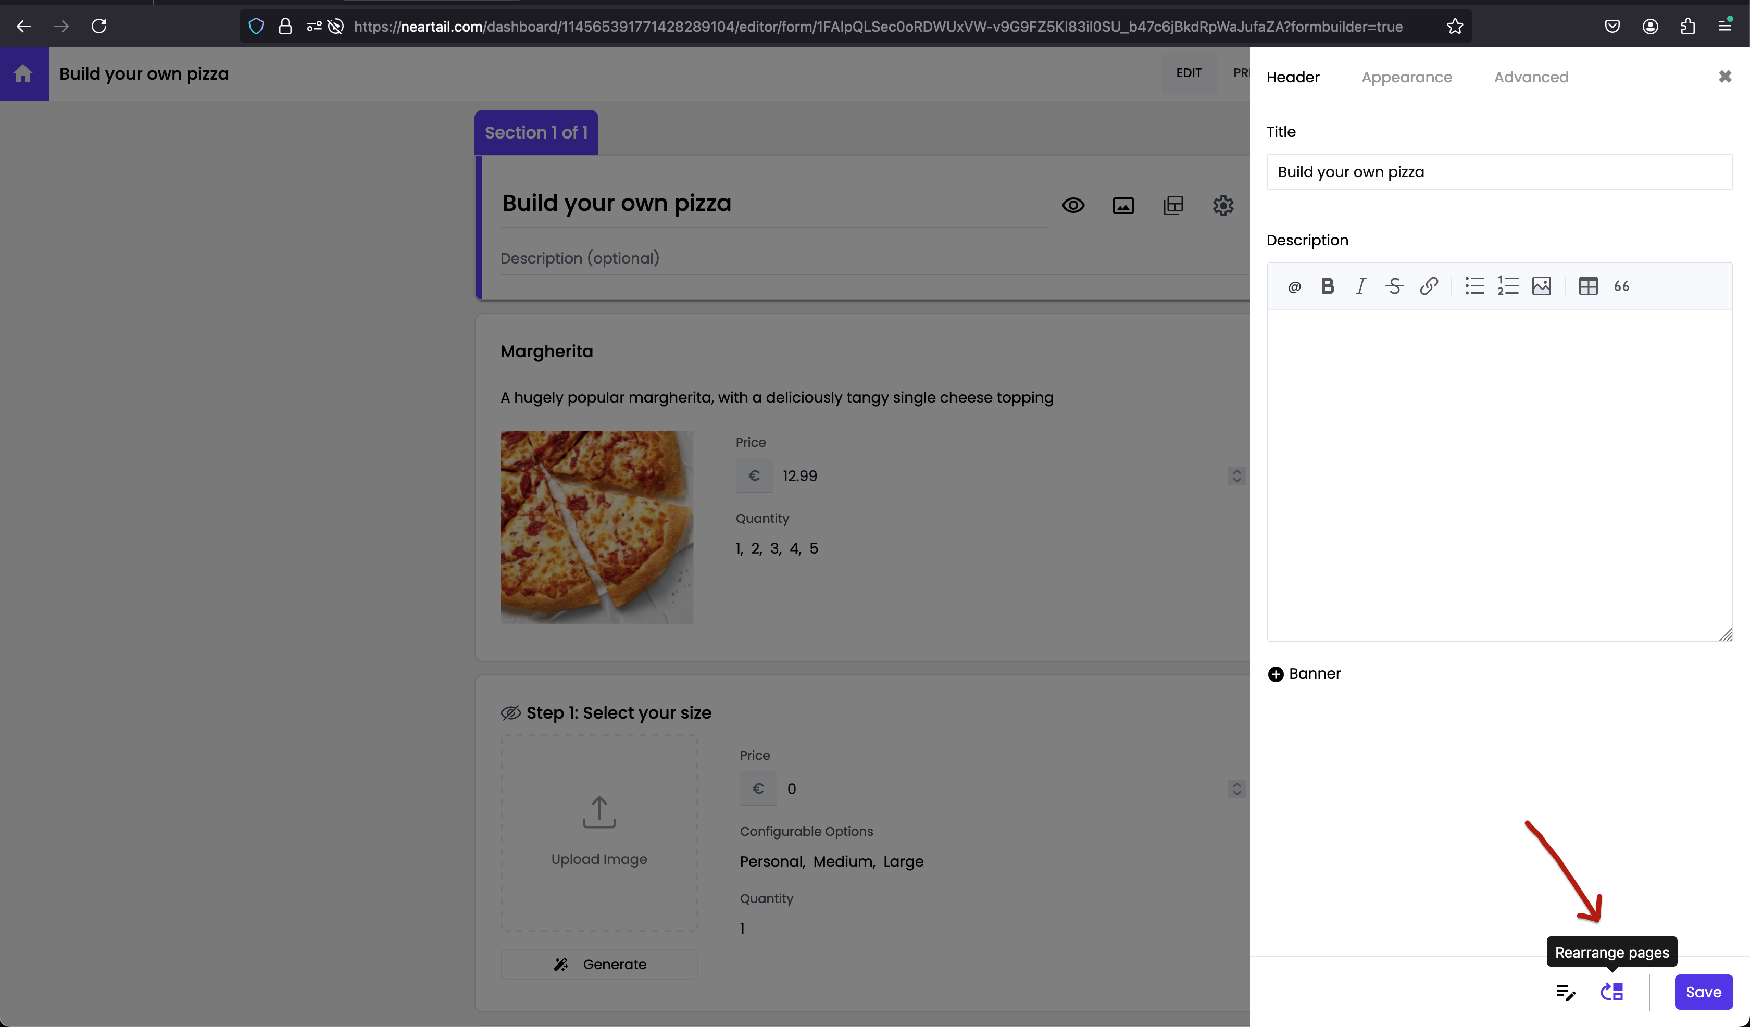Apply strikethrough in description toolbar

point(1394,286)
